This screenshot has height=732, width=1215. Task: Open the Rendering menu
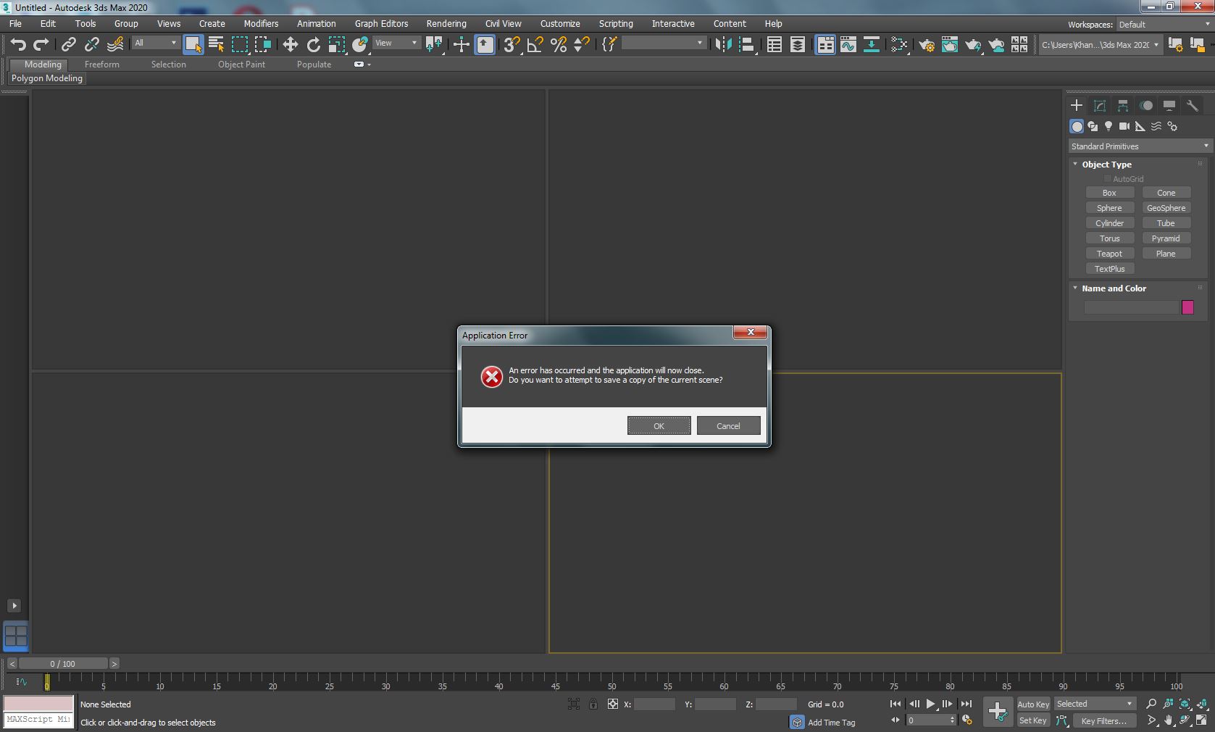pyautogui.click(x=446, y=23)
